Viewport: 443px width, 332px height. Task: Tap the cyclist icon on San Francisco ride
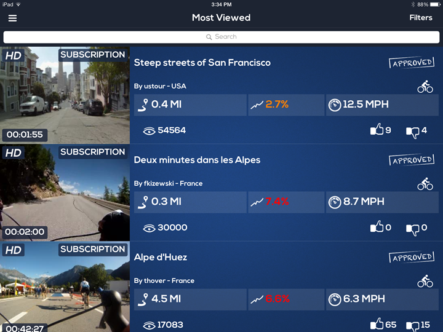tap(425, 87)
